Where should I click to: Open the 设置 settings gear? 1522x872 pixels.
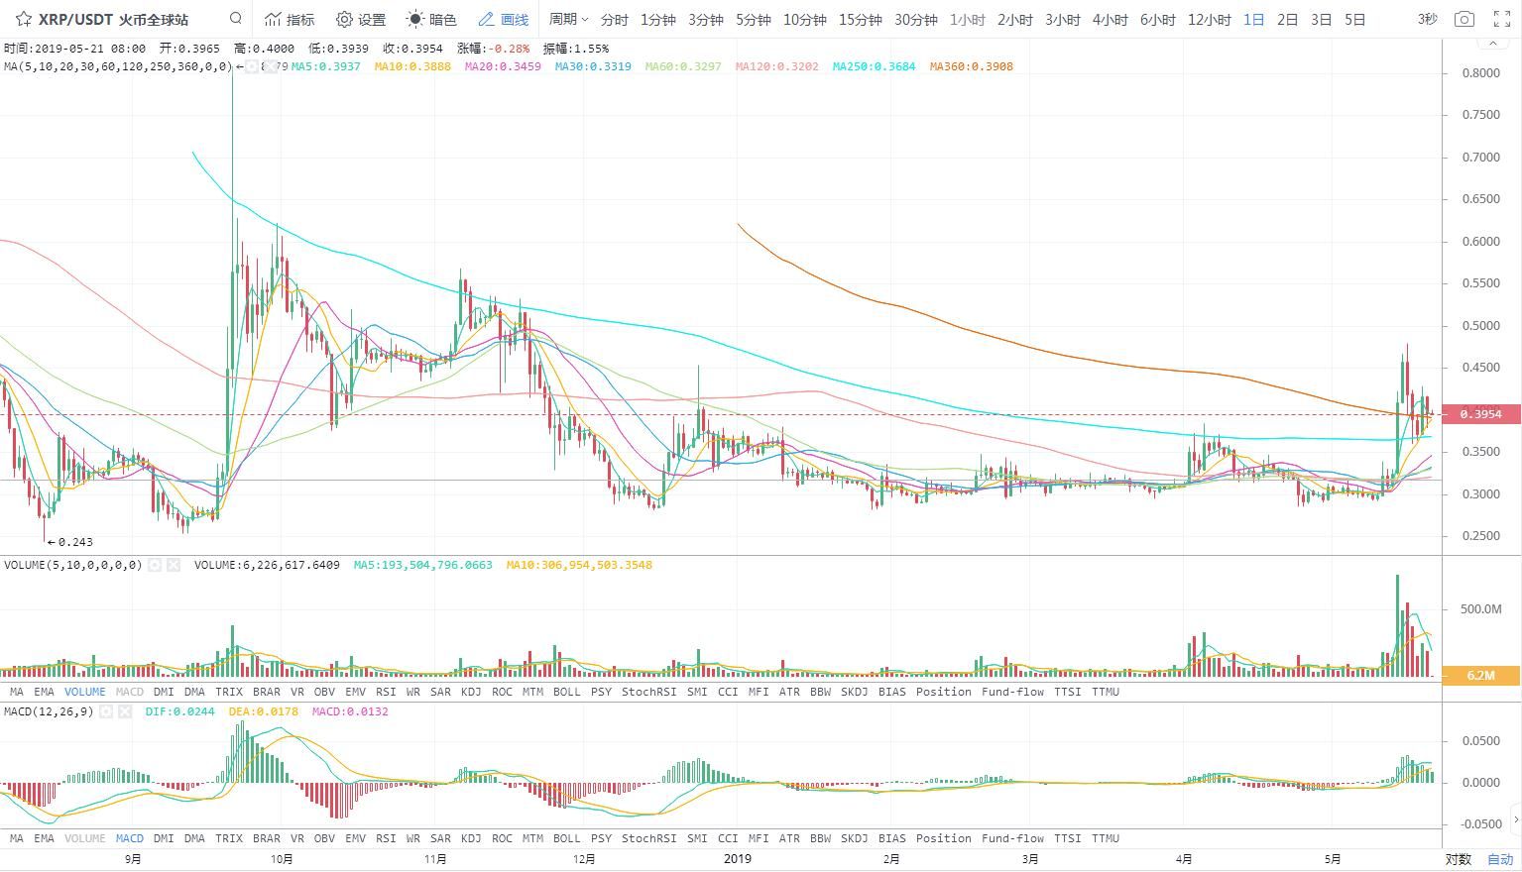click(361, 19)
